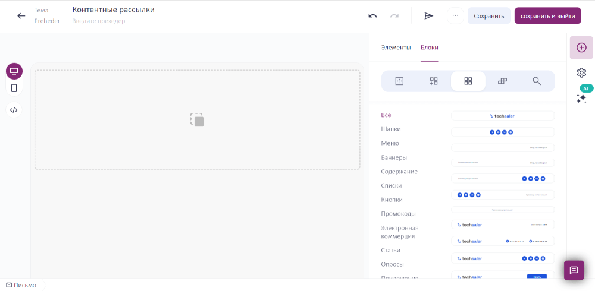Image resolution: width=595 pixels, height=291 pixels.
Task: Choose block with left social icons and right text
Action: point(503,195)
